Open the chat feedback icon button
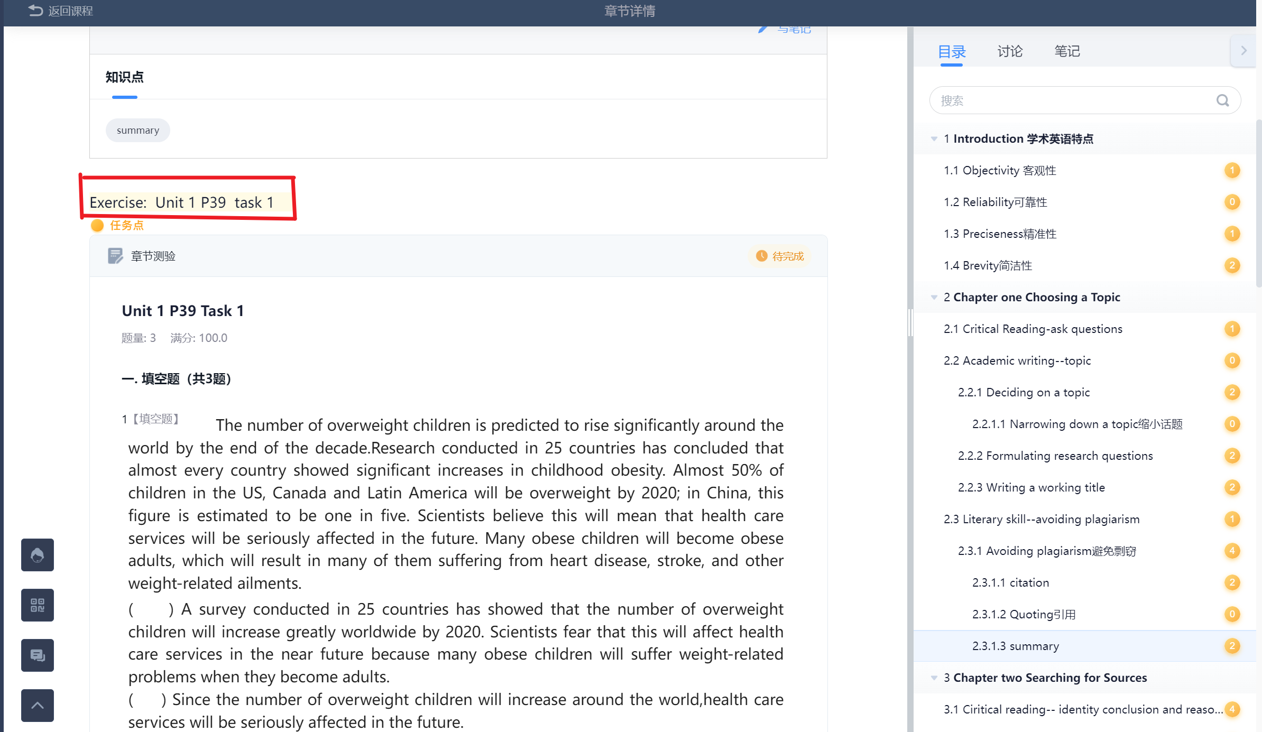Image resolution: width=1262 pixels, height=732 pixels. [x=37, y=655]
